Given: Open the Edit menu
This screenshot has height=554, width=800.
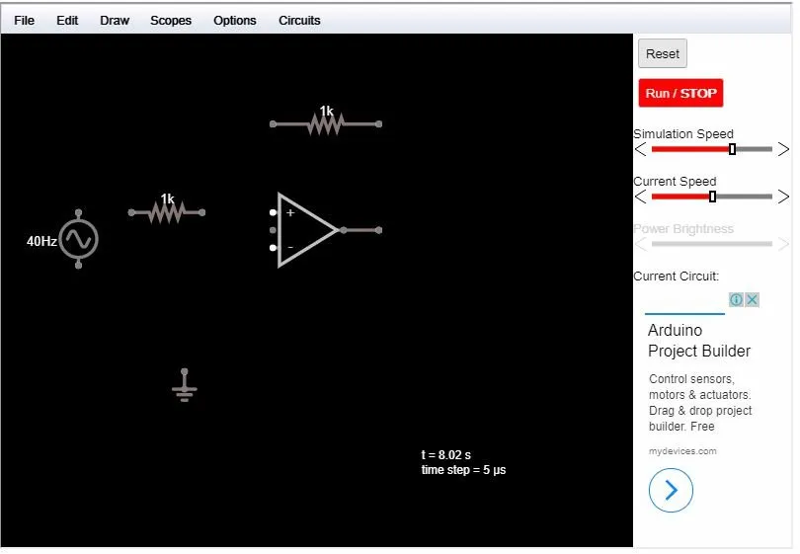Looking at the screenshot, I should coord(67,21).
